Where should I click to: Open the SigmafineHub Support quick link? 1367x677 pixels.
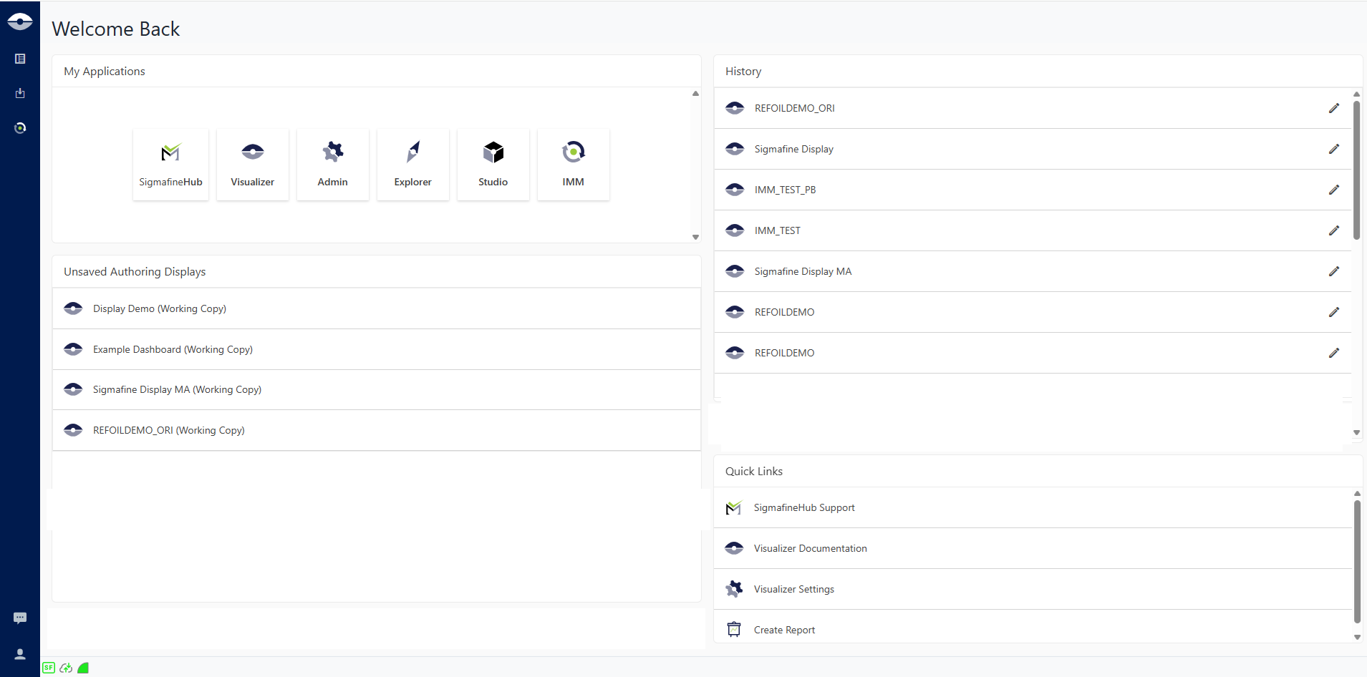[803, 507]
